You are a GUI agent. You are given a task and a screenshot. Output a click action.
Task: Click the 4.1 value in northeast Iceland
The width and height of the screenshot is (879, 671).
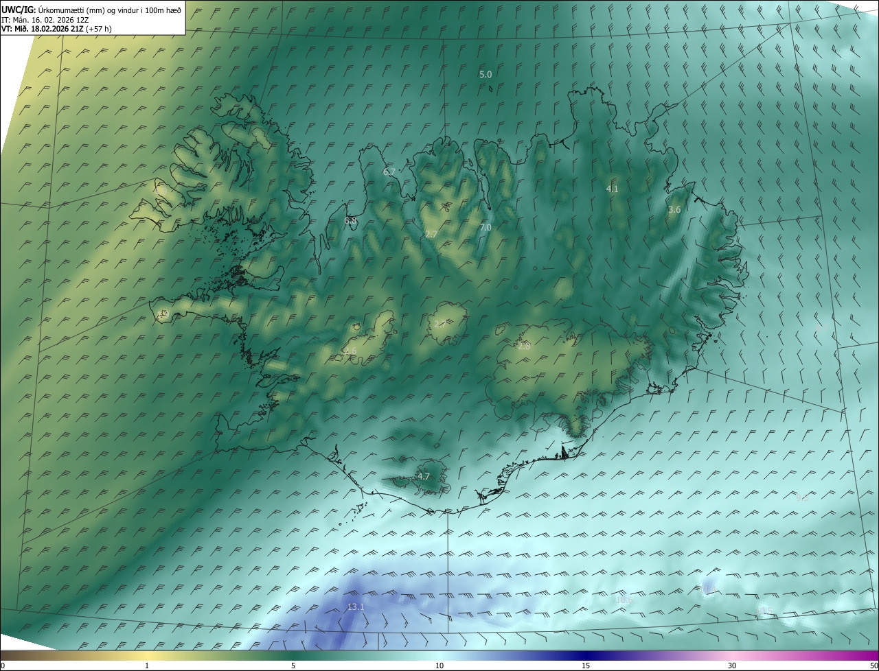pos(613,189)
